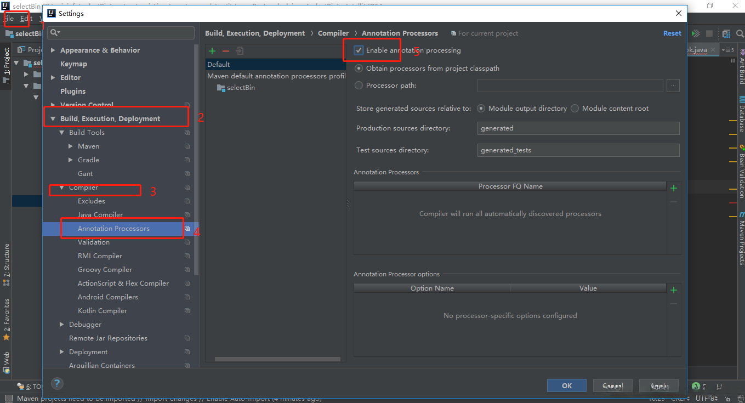Select the Keymap settings page
The image size is (745, 403).
pyautogui.click(x=73, y=64)
